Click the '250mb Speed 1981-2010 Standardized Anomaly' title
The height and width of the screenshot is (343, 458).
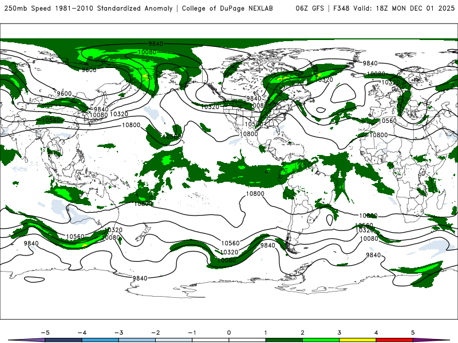[88, 8]
